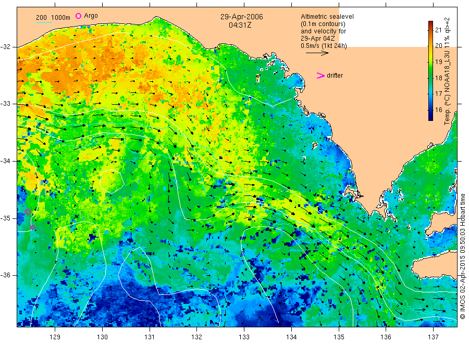The image size is (469, 344).
Task: Click the -34 latitude axis label
Action: [5, 161]
